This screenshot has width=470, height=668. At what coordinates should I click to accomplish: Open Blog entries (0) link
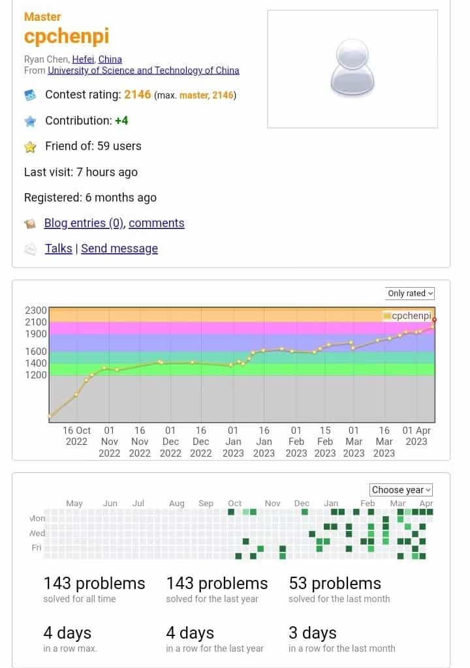coord(84,223)
